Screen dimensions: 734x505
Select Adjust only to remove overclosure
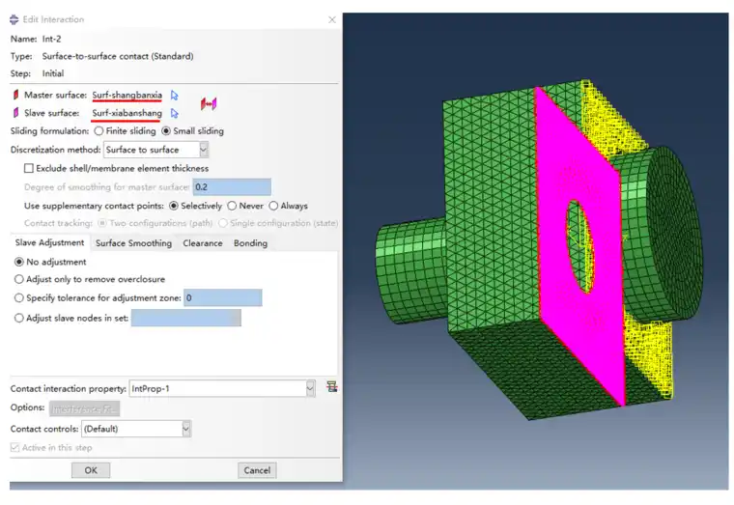(x=19, y=279)
